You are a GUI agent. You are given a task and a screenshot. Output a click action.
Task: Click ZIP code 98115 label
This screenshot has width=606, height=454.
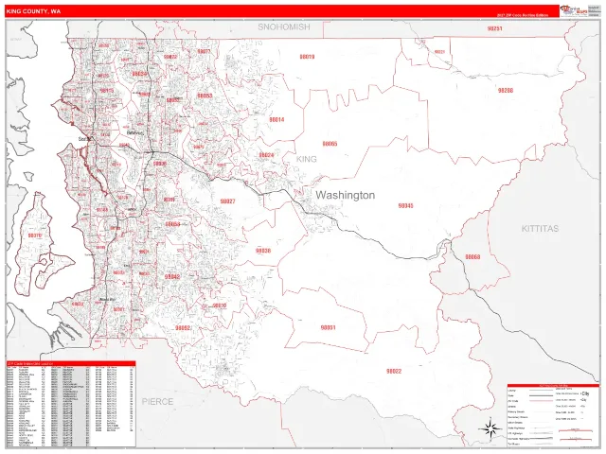click(107, 91)
